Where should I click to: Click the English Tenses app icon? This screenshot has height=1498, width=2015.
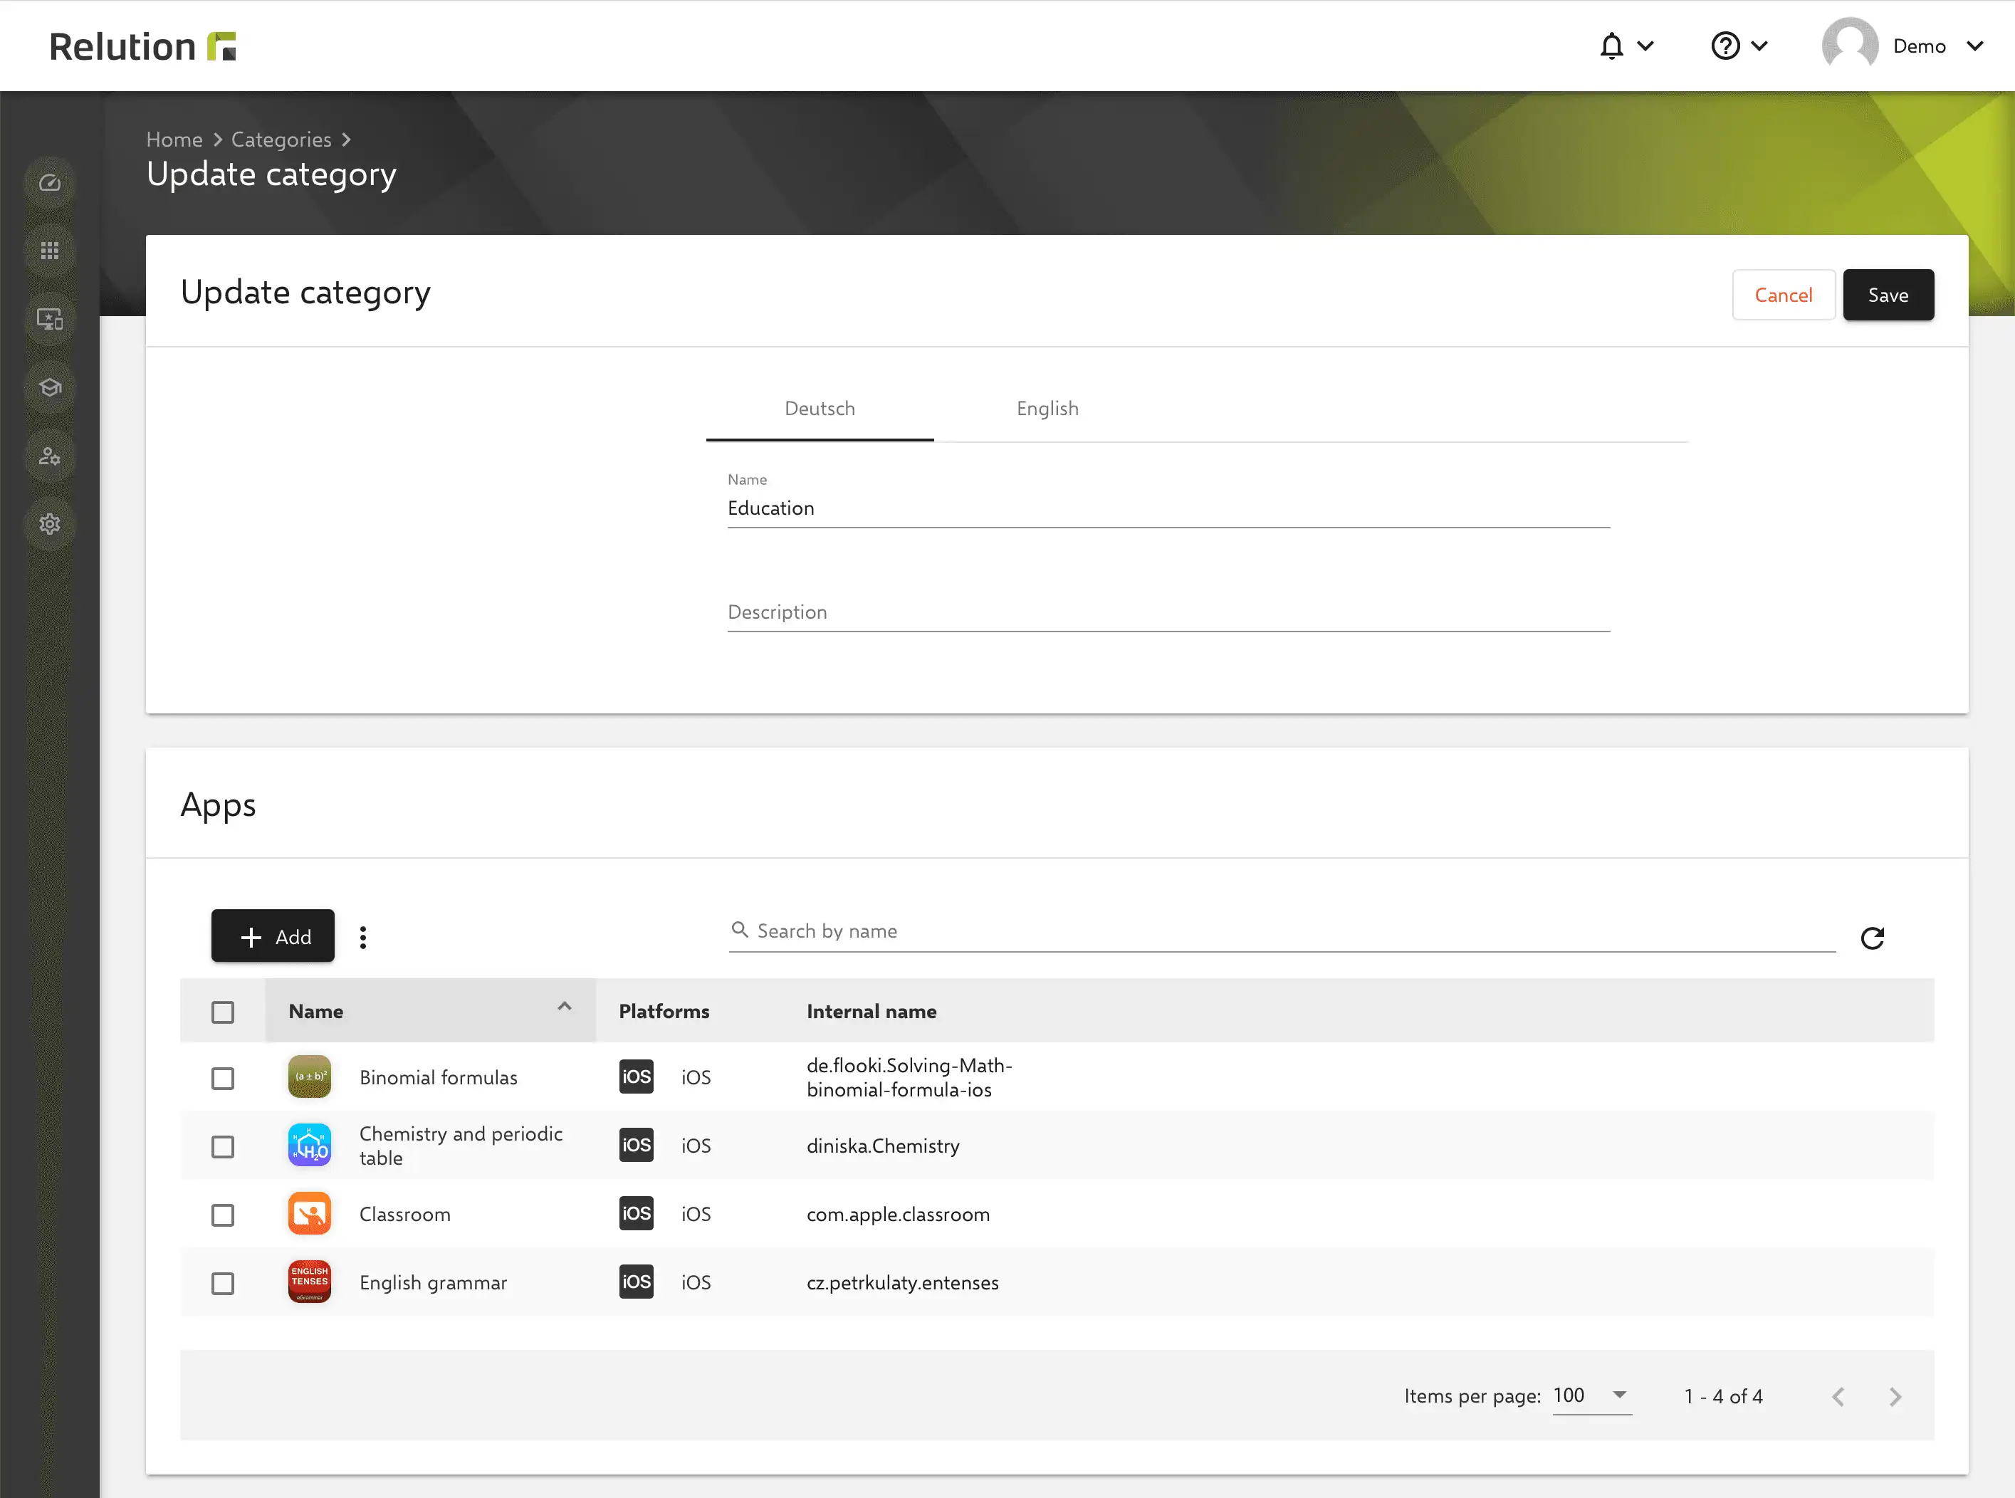309,1282
